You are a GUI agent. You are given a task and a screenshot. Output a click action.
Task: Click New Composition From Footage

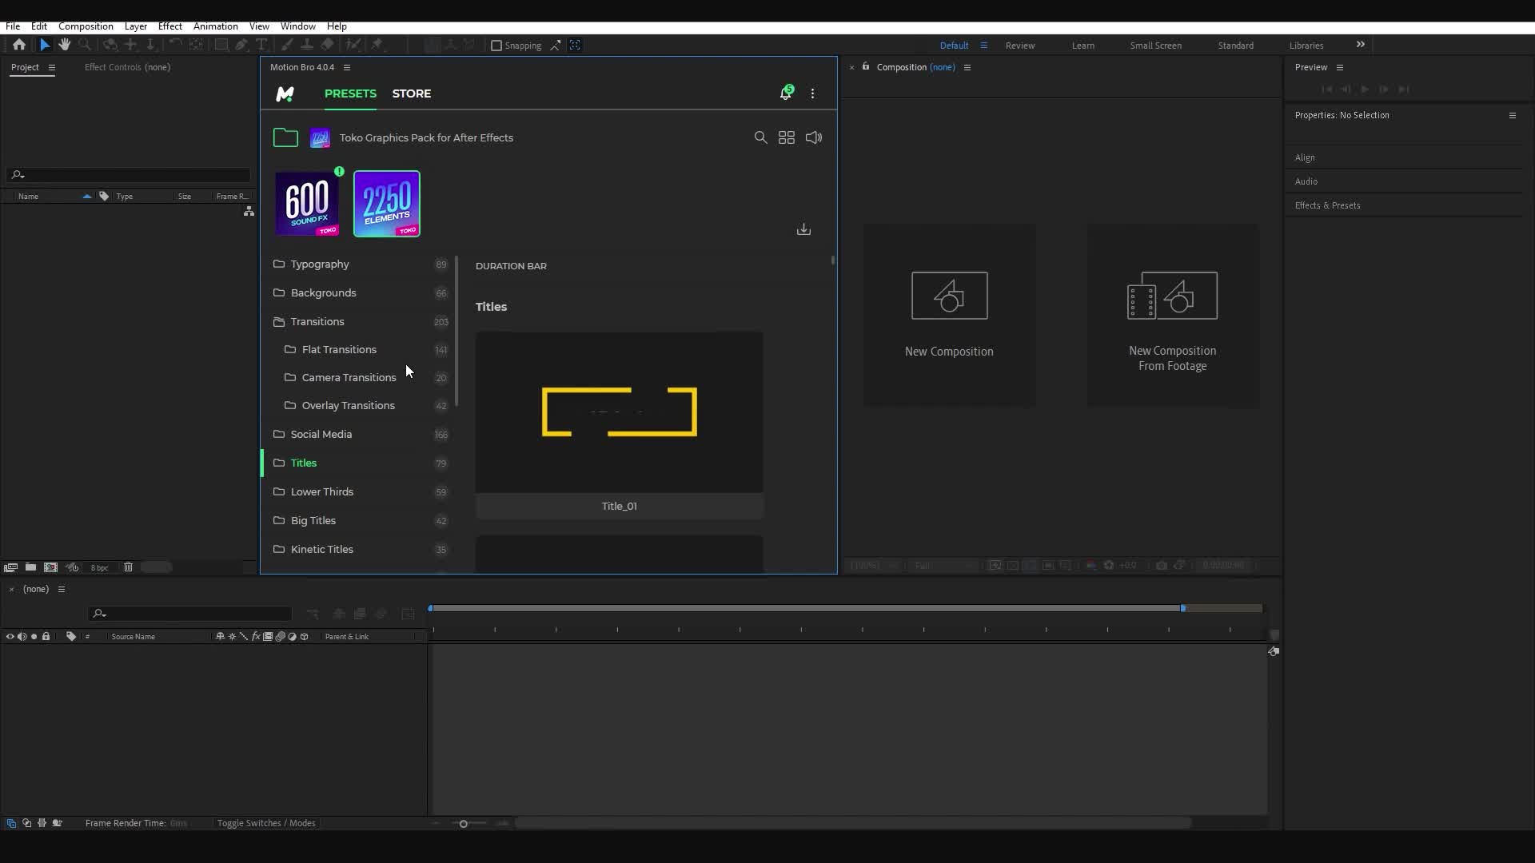[x=1171, y=316]
